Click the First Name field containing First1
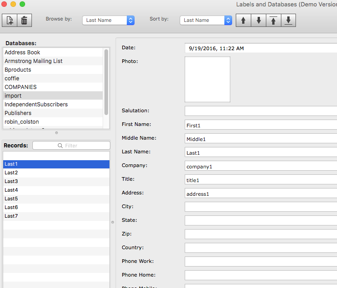 [x=260, y=125]
